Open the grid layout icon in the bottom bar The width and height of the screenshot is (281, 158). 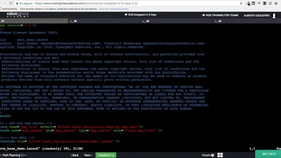click(220, 155)
